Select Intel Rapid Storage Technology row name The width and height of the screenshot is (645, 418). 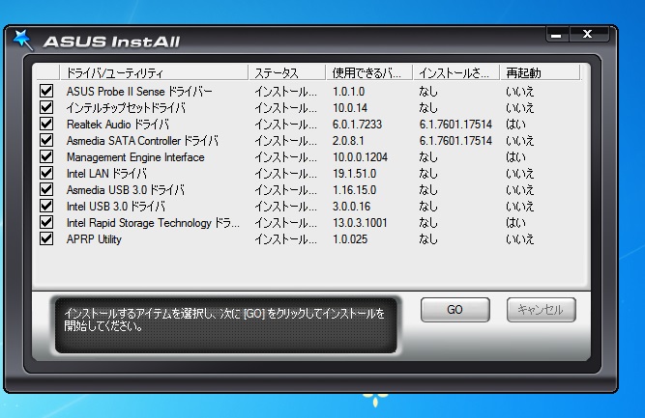153,223
